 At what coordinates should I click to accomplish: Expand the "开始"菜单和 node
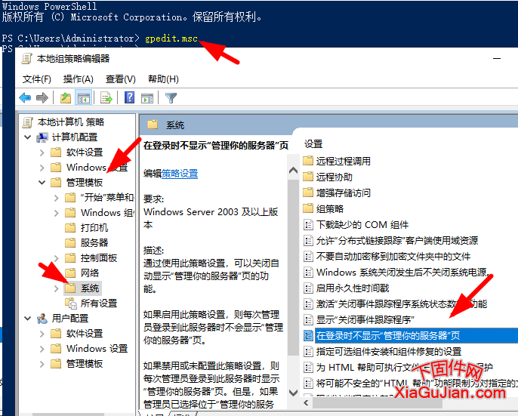click(57, 198)
